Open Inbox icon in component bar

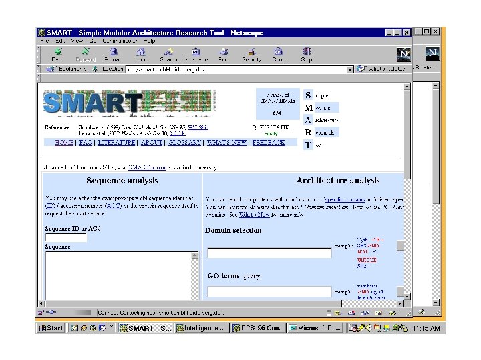point(351,313)
